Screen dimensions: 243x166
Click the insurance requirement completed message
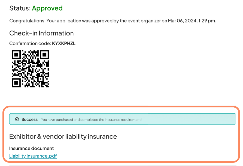tap(91, 120)
